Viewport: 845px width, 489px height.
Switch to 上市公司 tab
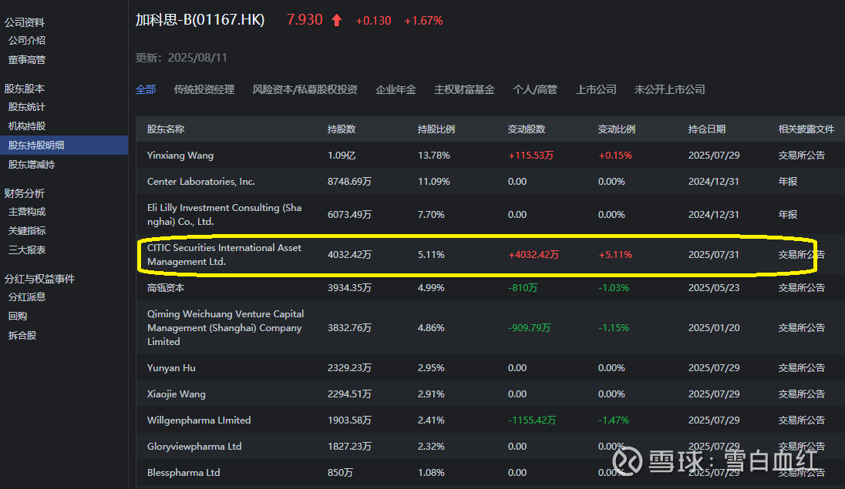(x=596, y=89)
